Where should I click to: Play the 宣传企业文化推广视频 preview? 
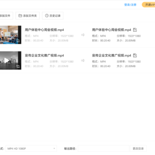pyautogui.click(x=6, y=60)
